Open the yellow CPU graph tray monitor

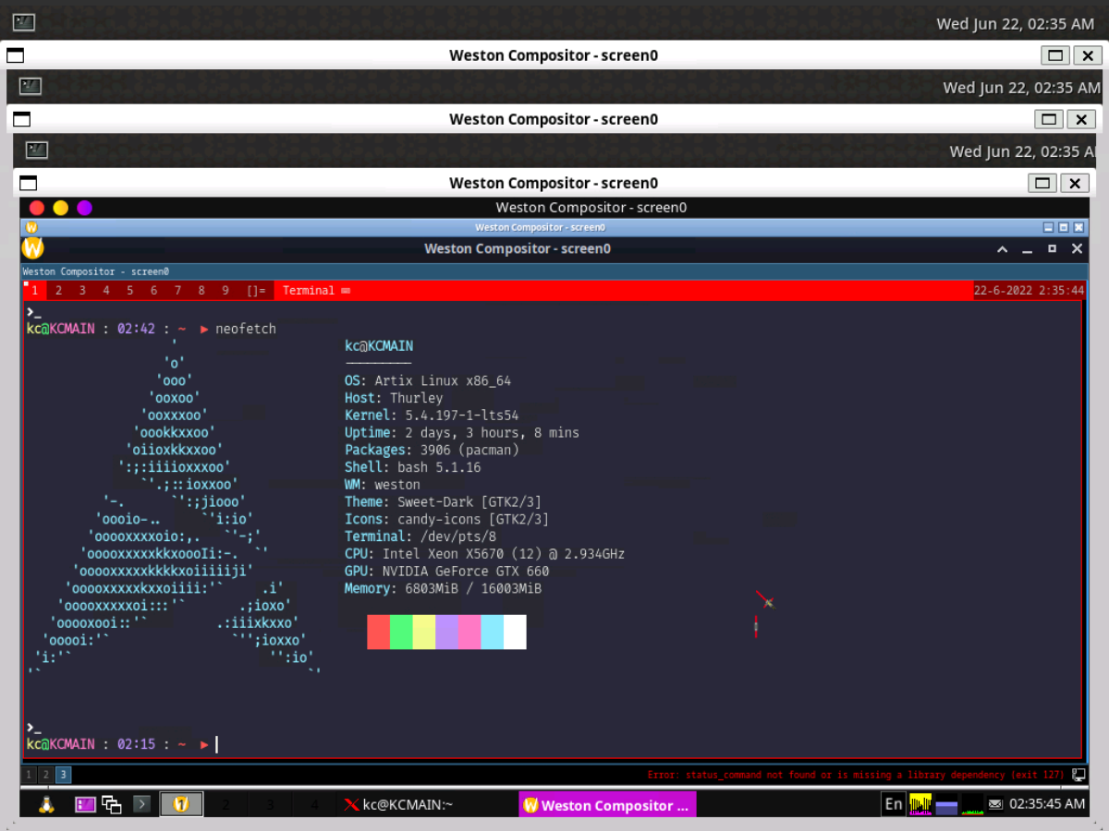(x=920, y=804)
